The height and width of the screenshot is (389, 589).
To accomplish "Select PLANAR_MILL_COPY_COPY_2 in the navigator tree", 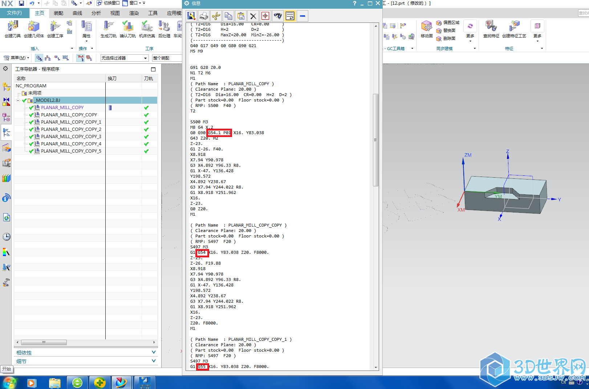I will (71, 129).
